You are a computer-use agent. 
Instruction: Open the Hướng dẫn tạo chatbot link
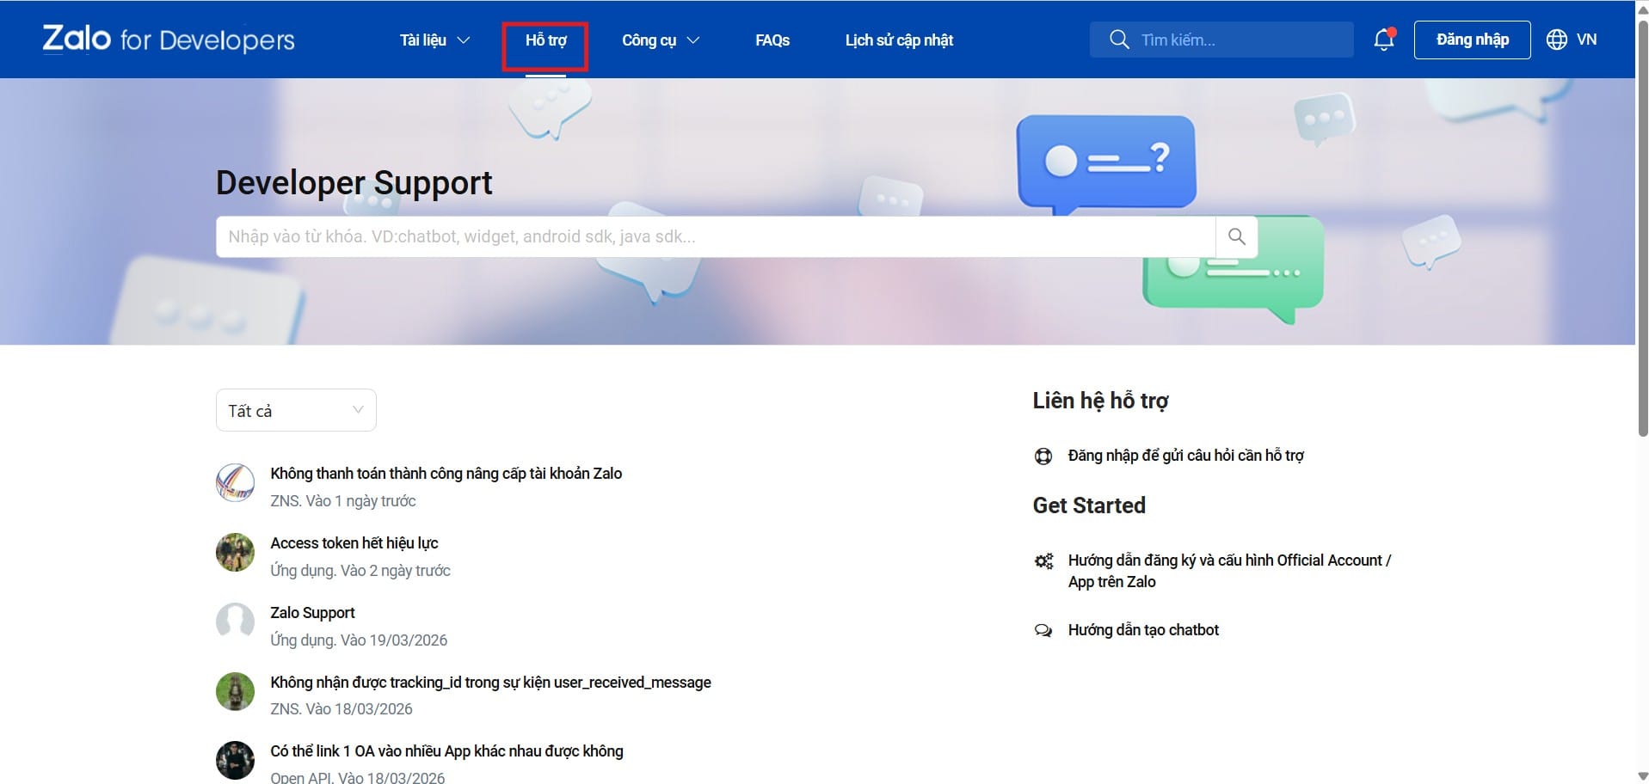(1142, 630)
